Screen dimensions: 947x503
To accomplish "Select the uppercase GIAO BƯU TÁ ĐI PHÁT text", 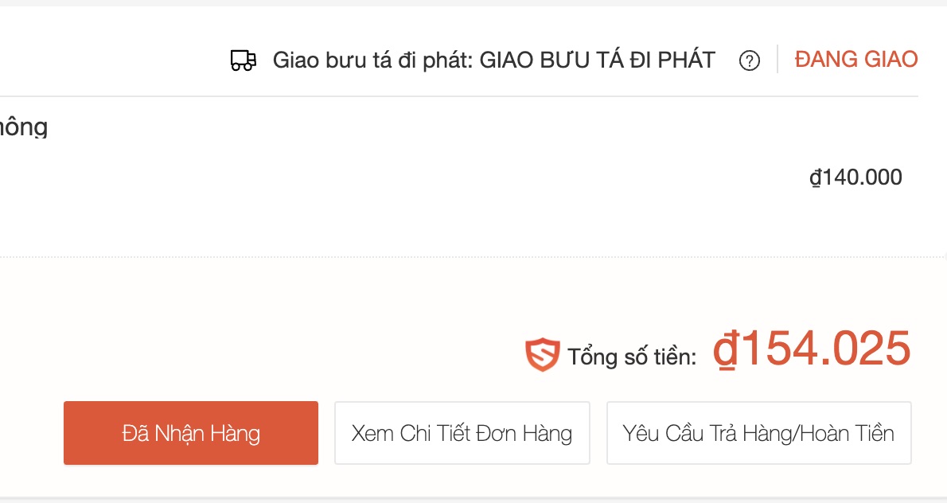I will point(597,60).
